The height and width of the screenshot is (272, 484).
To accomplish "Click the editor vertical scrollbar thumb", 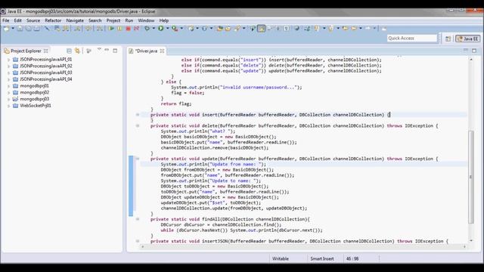I will (471, 177).
